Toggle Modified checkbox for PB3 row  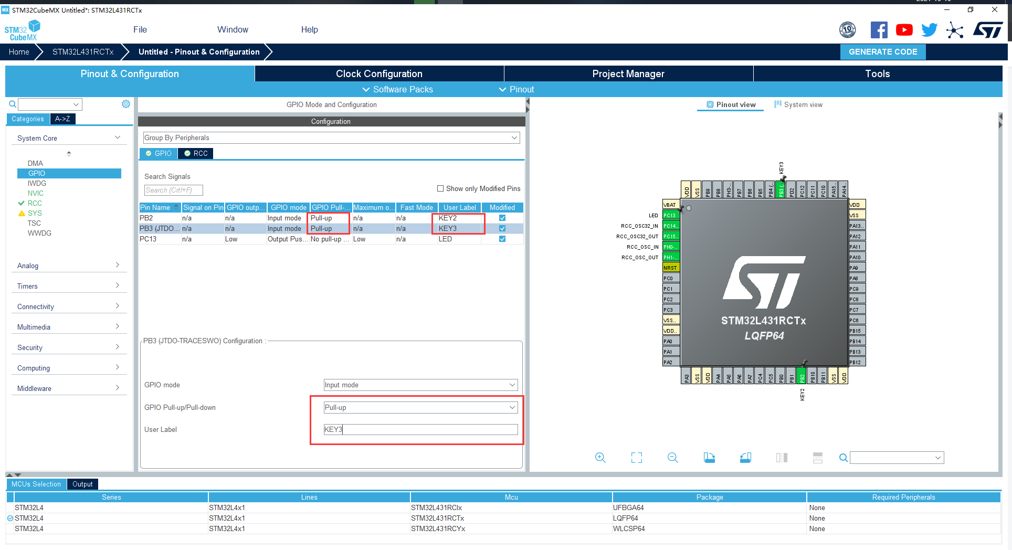click(x=502, y=228)
